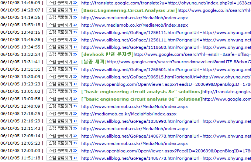Viewport: 251px width, 162px height.
Task: Click 스팸 등록하기 for 13:31:31 entry
Action: (x=62, y=69)
